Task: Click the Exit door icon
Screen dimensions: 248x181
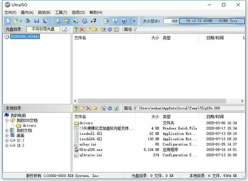Action: [x=133, y=21]
